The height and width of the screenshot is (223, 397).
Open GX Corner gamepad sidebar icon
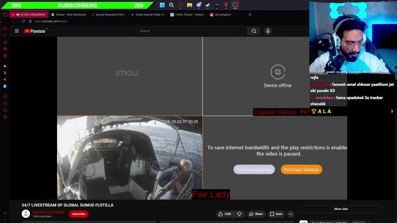[5, 28]
